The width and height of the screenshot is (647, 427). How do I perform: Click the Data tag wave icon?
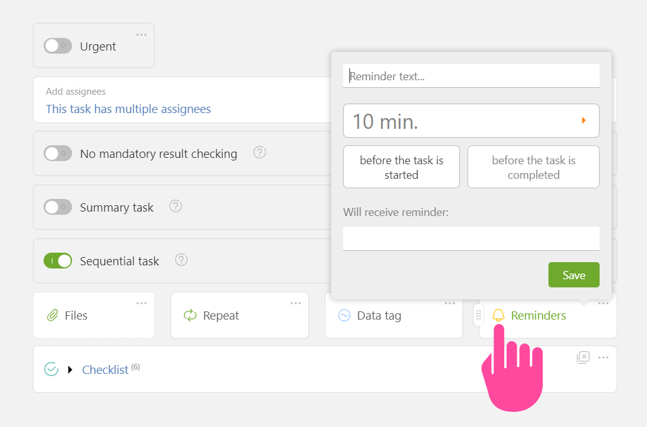344,316
